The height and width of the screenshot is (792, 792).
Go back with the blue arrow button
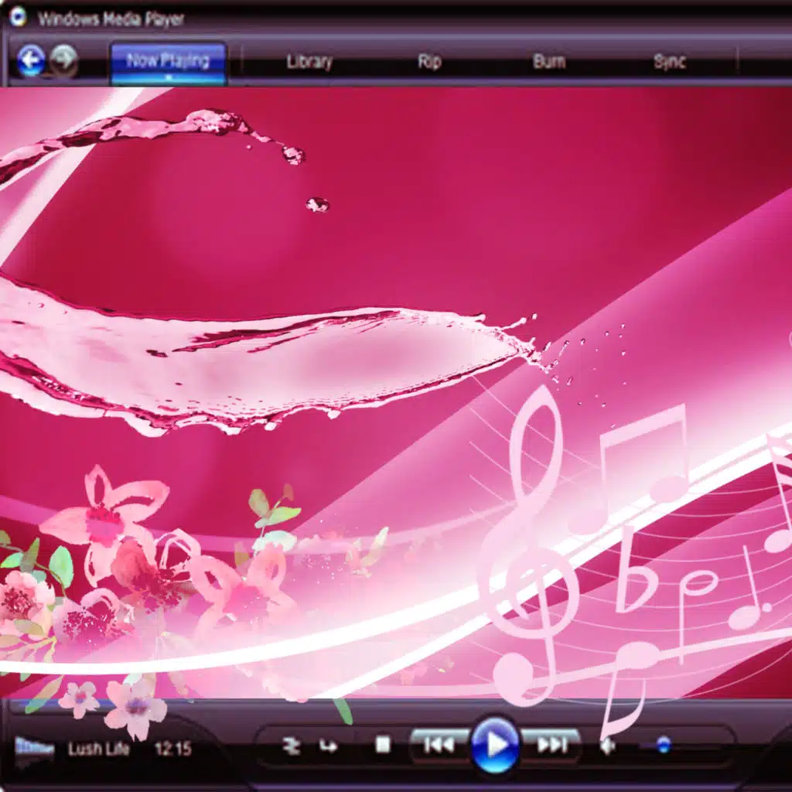pyautogui.click(x=31, y=60)
